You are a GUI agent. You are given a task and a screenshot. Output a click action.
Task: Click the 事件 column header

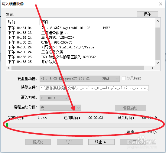point(97,22)
